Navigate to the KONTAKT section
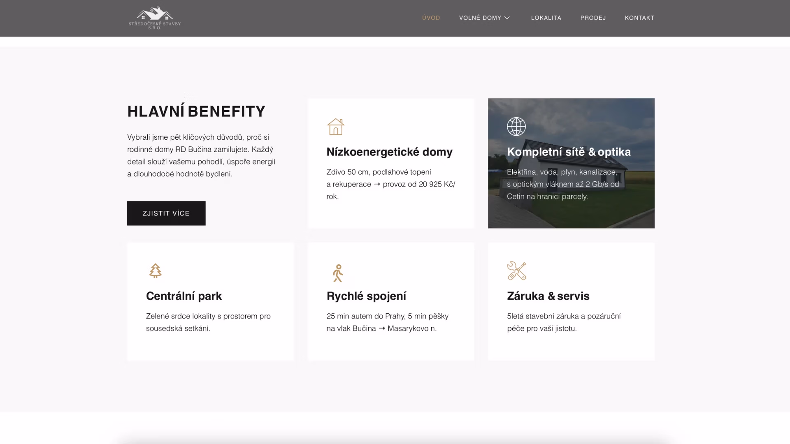This screenshot has width=790, height=444. pyautogui.click(x=639, y=18)
